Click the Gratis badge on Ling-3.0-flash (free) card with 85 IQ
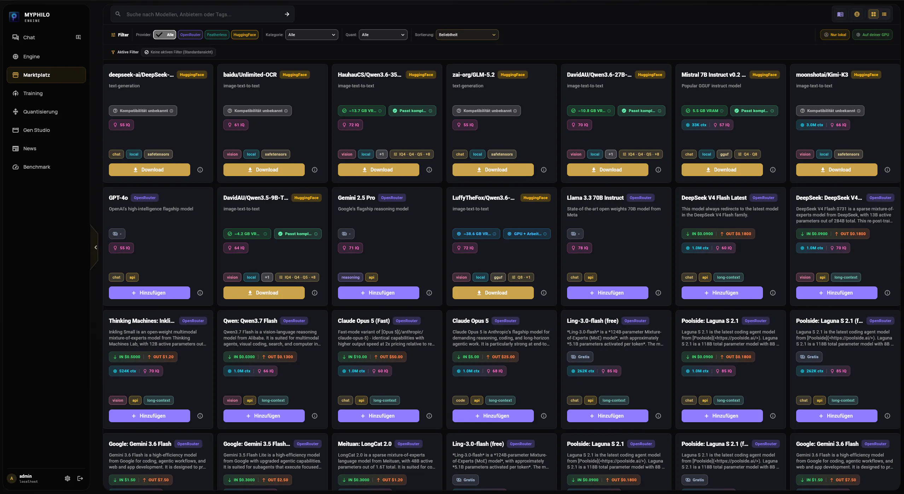The width and height of the screenshot is (904, 494). pos(580,357)
